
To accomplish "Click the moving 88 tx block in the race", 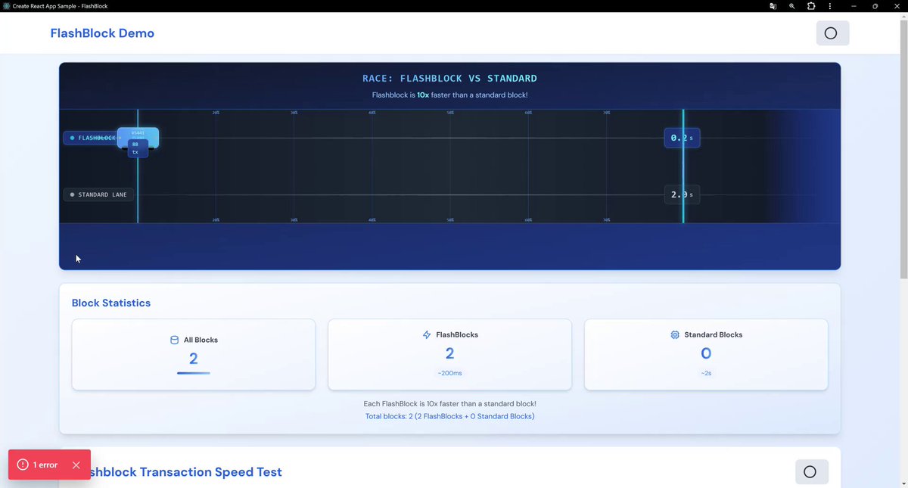I will pos(138,141).
